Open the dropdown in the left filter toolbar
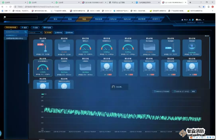Screen dimensions: 216x140 [x=35, y=32]
